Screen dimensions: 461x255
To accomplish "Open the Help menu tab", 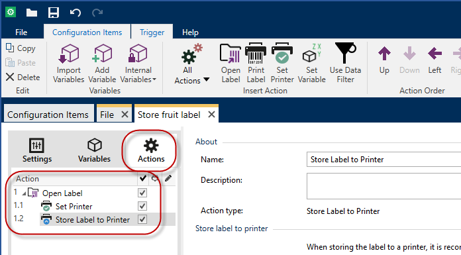I will tap(190, 32).
